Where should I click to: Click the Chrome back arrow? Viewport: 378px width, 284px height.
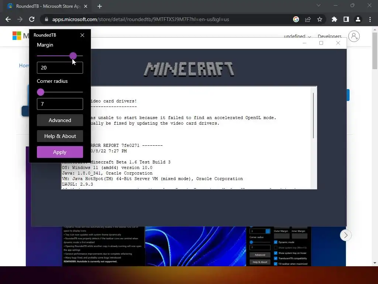tap(8, 19)
